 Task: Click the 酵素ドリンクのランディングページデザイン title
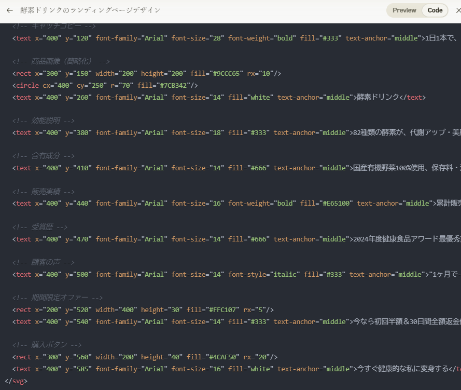90,10
